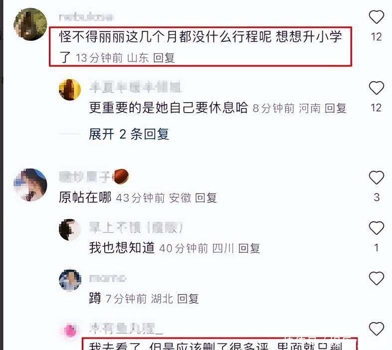Screen dimensions: 392x350
Task: Like the comment '原帖在哪'
Action: click(x=376, y=177)
